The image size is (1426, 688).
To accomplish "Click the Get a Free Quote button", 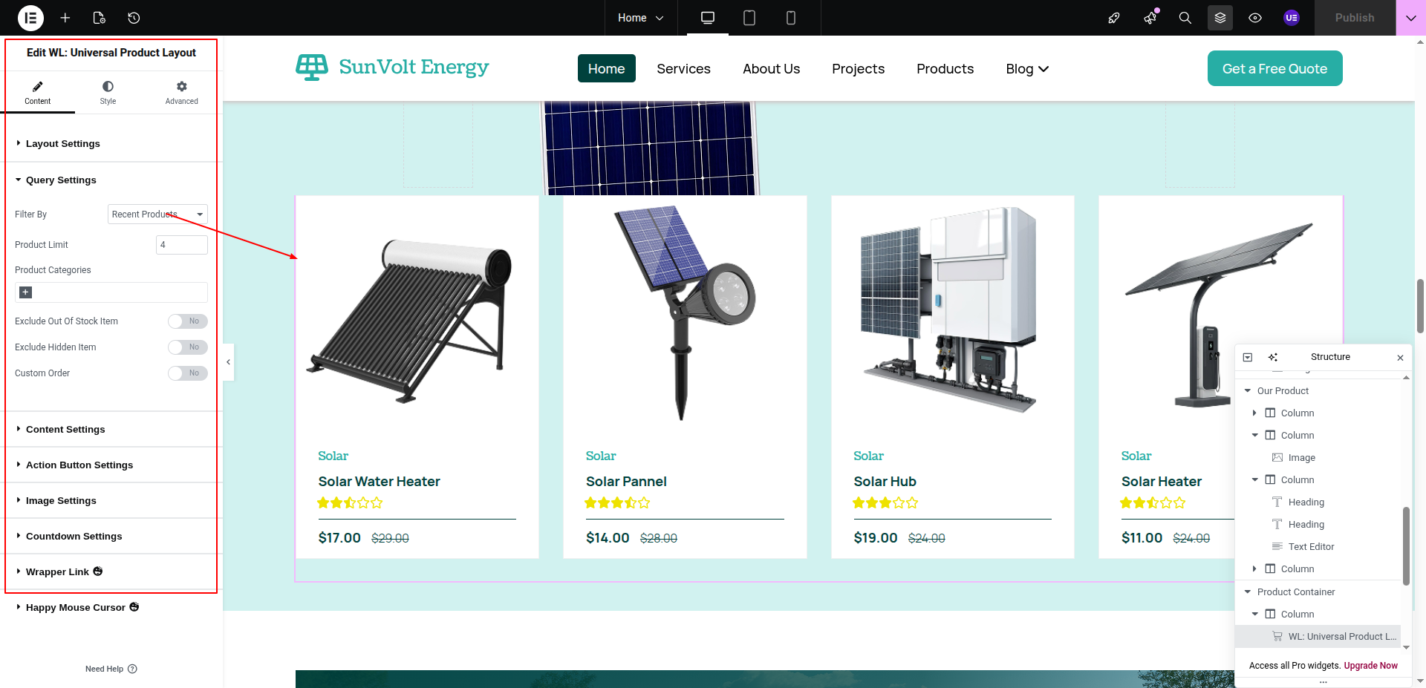I will pos(1274,68).
